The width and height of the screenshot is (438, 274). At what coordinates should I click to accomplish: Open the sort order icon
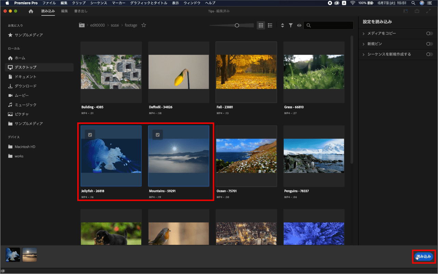point(282,25)
